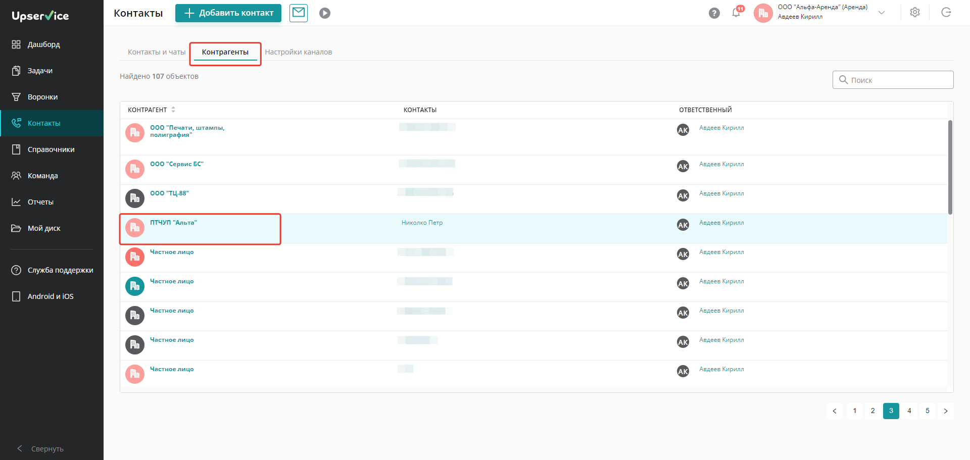Open the notifications bell

[736, 13]
